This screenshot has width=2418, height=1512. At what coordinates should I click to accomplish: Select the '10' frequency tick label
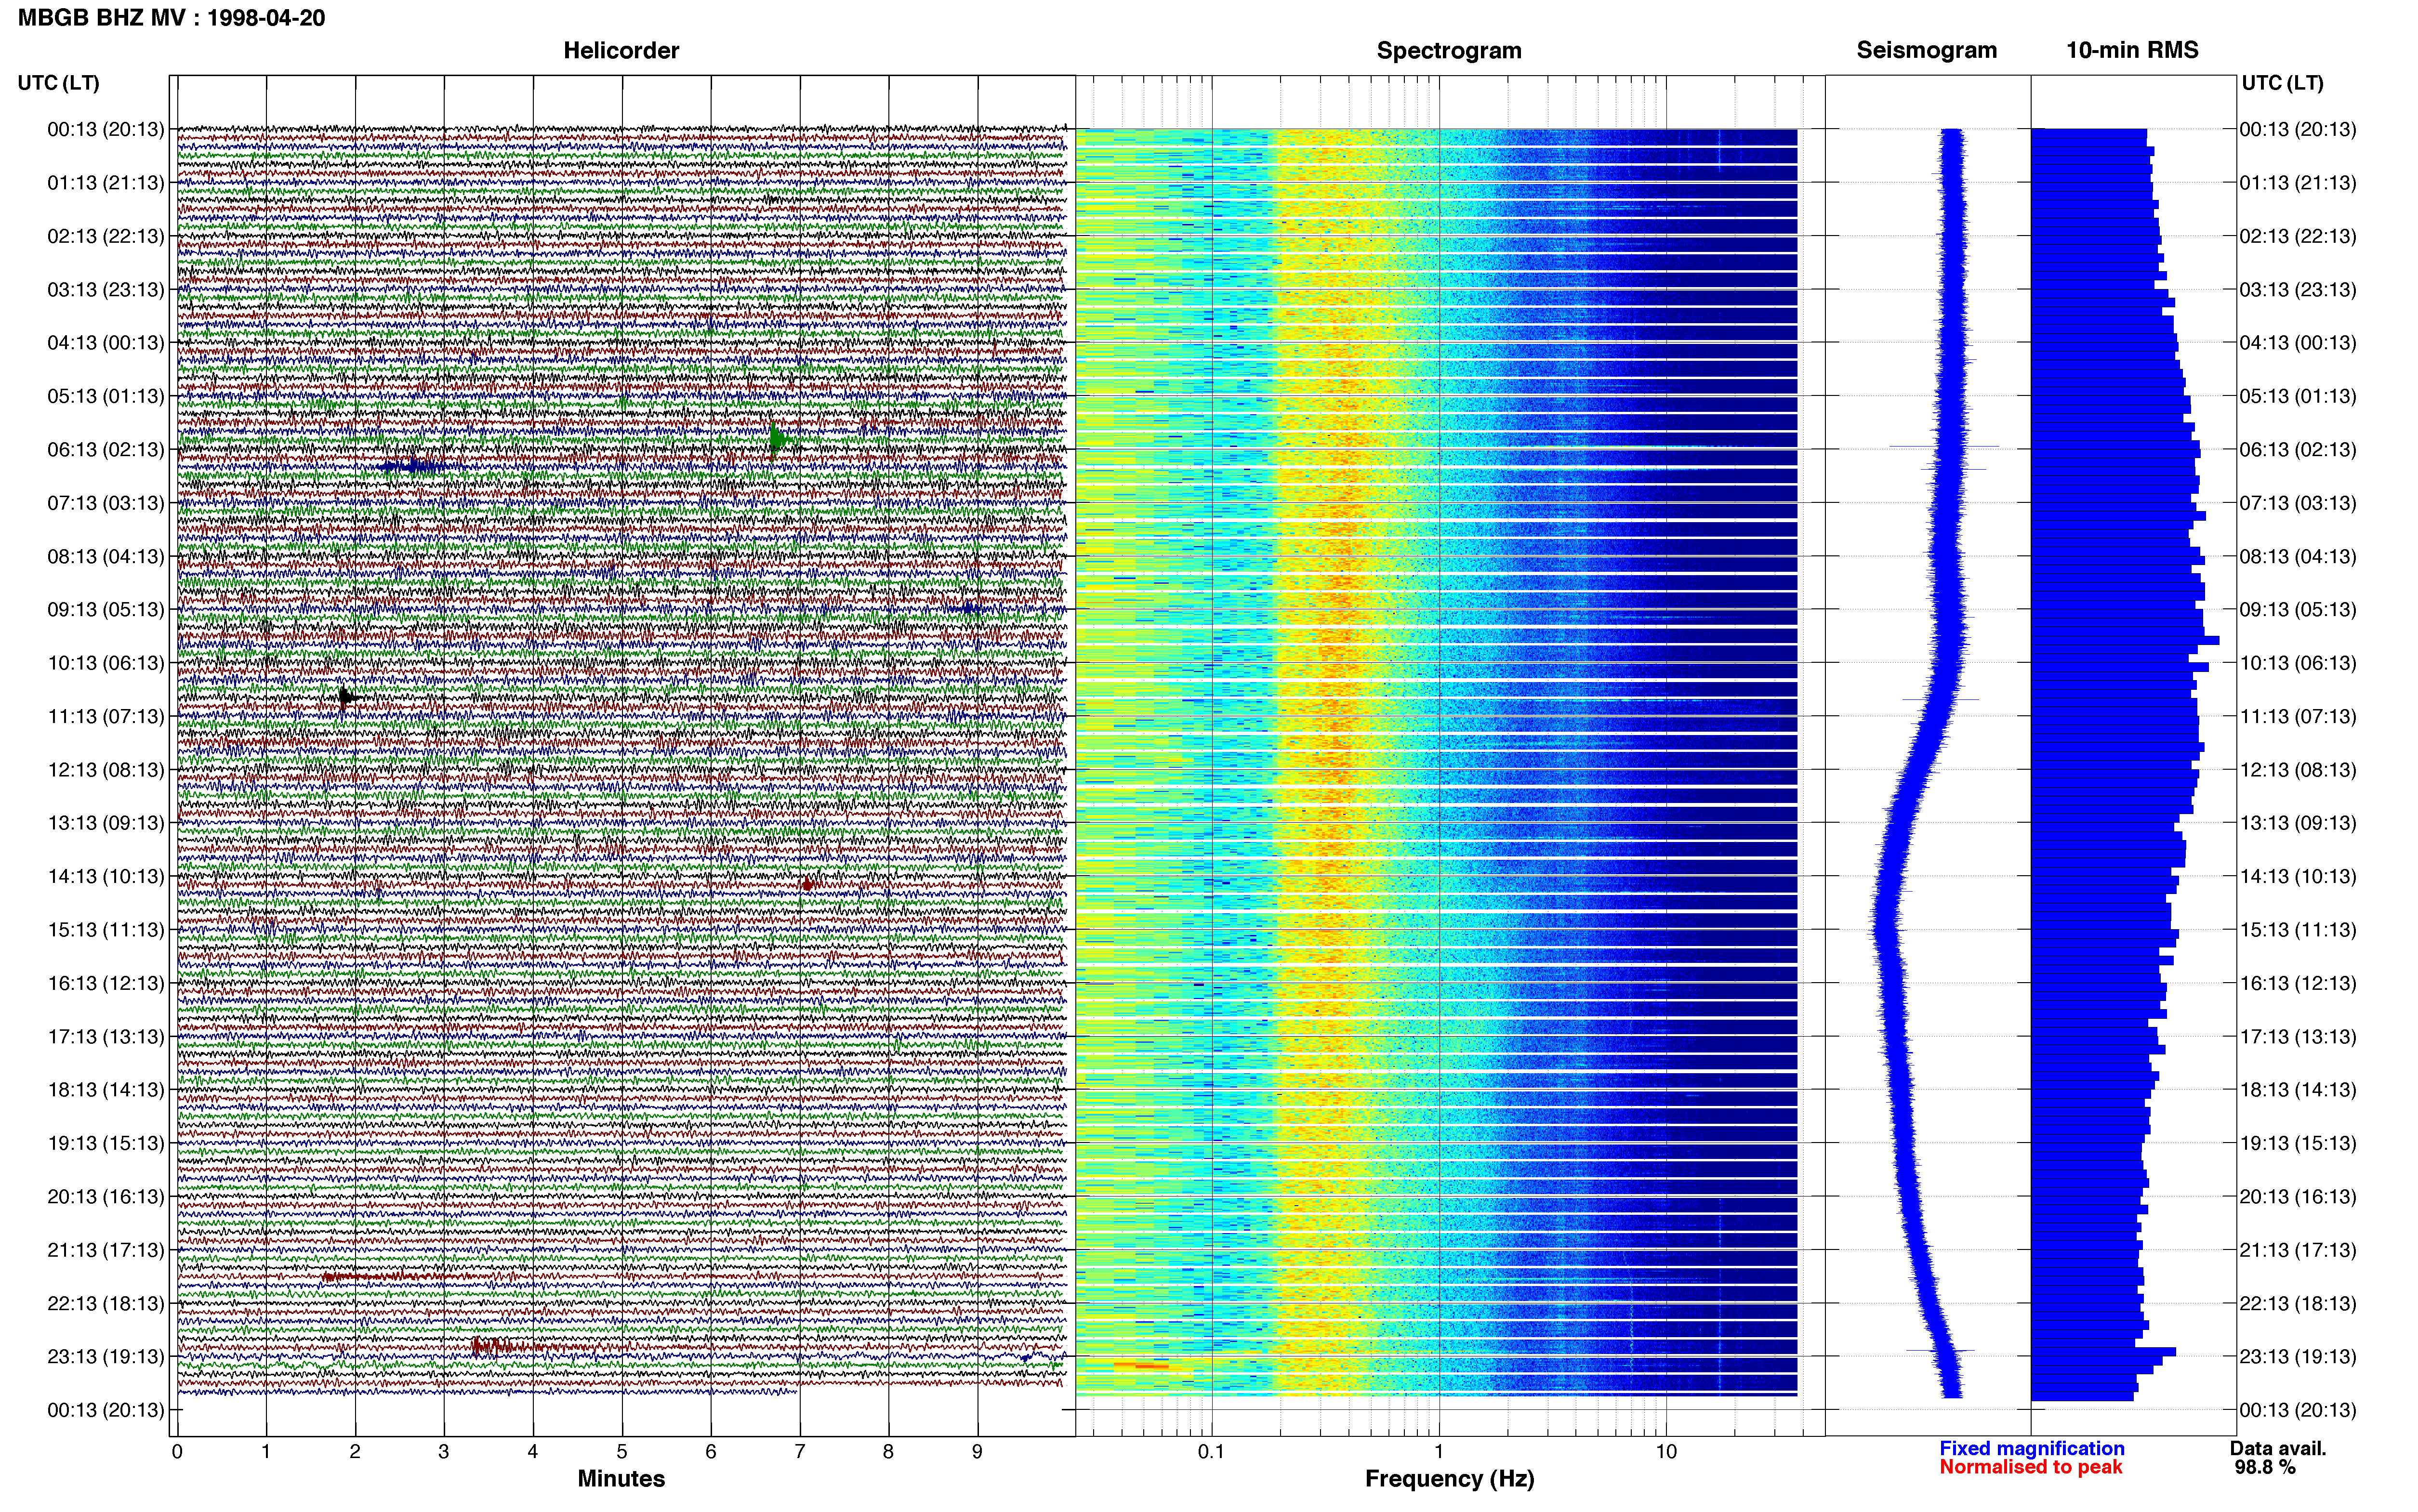click(1666, 1452)
